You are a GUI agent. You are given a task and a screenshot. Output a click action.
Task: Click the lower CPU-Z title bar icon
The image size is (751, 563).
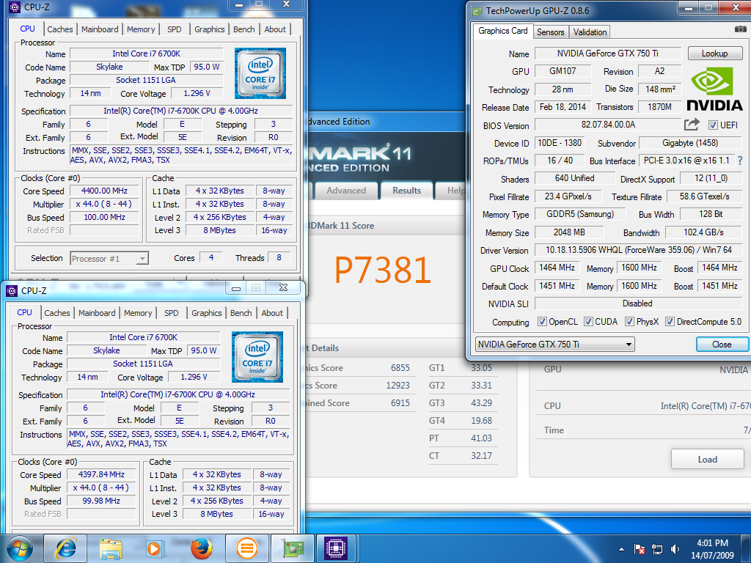click(x=12, y=290)
